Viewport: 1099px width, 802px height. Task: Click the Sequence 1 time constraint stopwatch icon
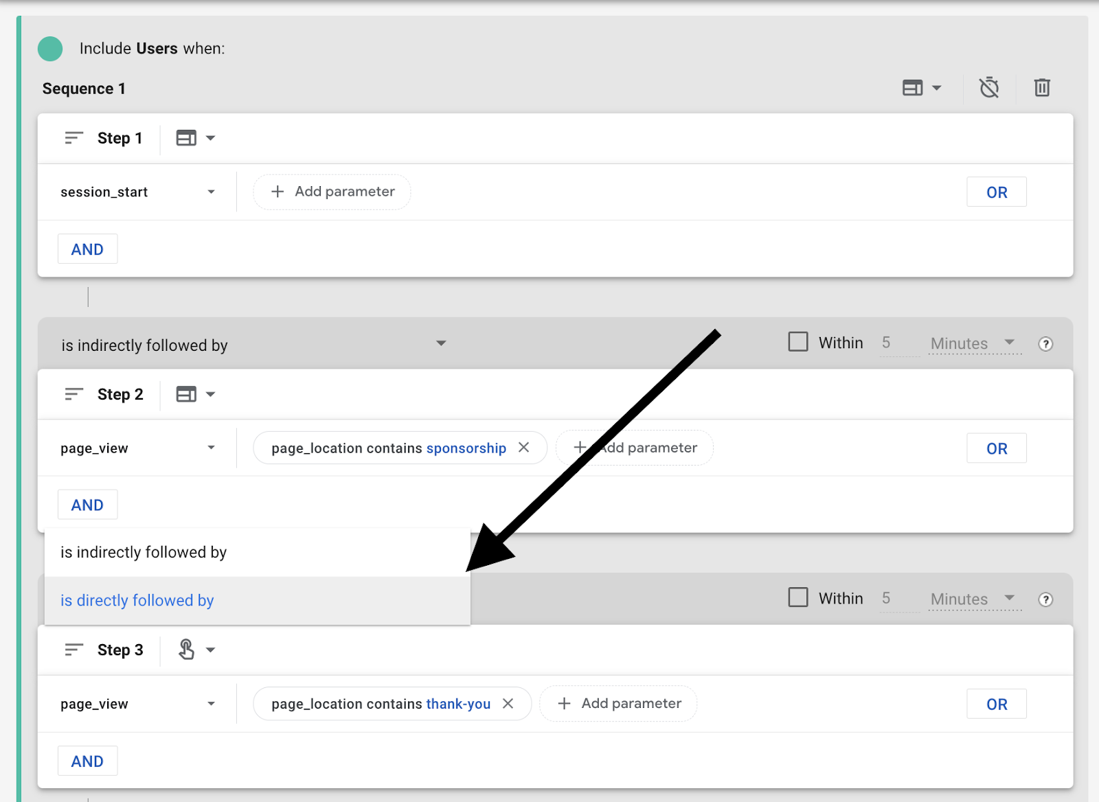tap(988, 88)
